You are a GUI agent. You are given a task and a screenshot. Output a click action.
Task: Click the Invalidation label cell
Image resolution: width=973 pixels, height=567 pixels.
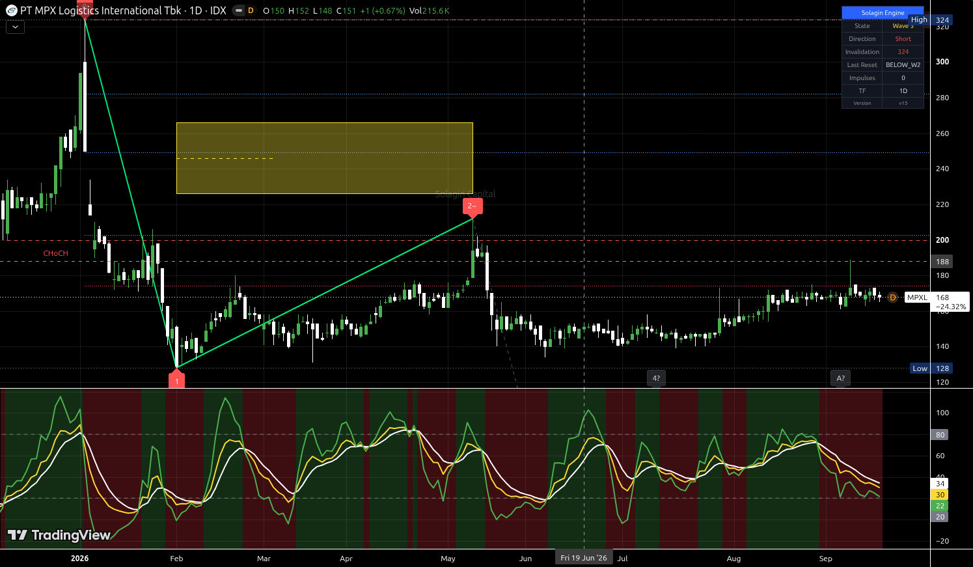(x=862, y=52)
